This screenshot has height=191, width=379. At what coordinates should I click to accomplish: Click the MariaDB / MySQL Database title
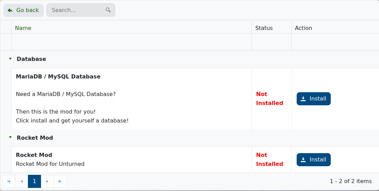pos(58,76)
